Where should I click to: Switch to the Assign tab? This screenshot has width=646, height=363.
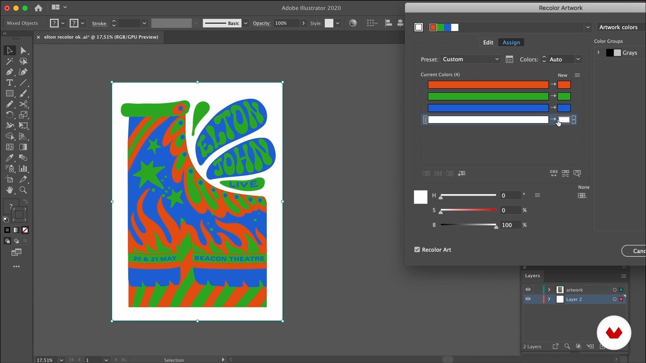[x=511, y=42]
